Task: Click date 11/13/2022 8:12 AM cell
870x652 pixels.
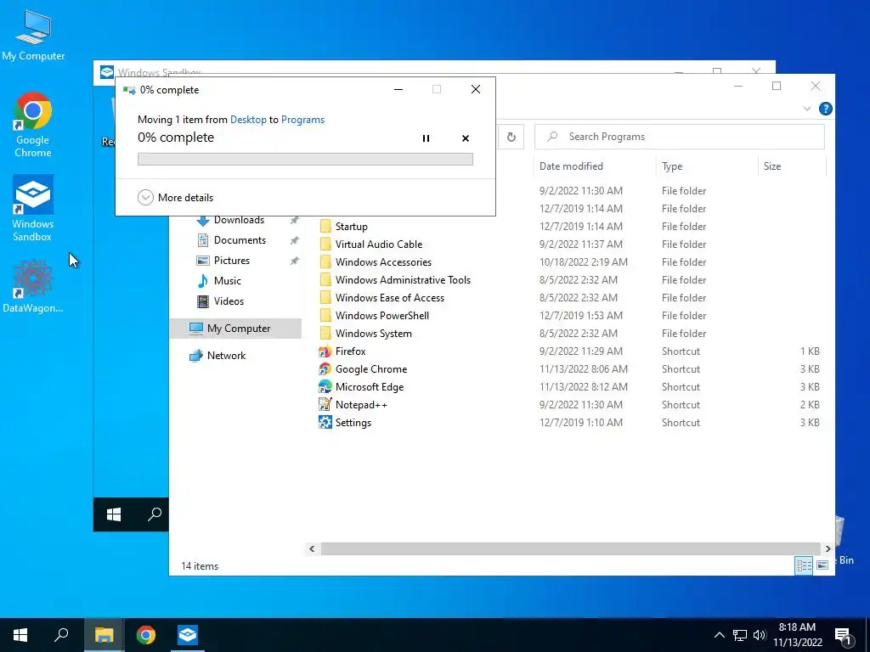Action: coord(583,387)
